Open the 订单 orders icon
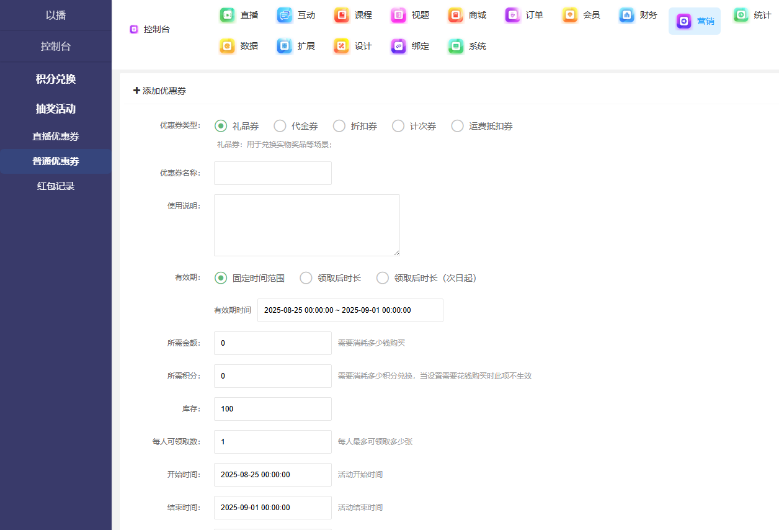Viewport: 779px width, 530px height. [x=513, y=15]
